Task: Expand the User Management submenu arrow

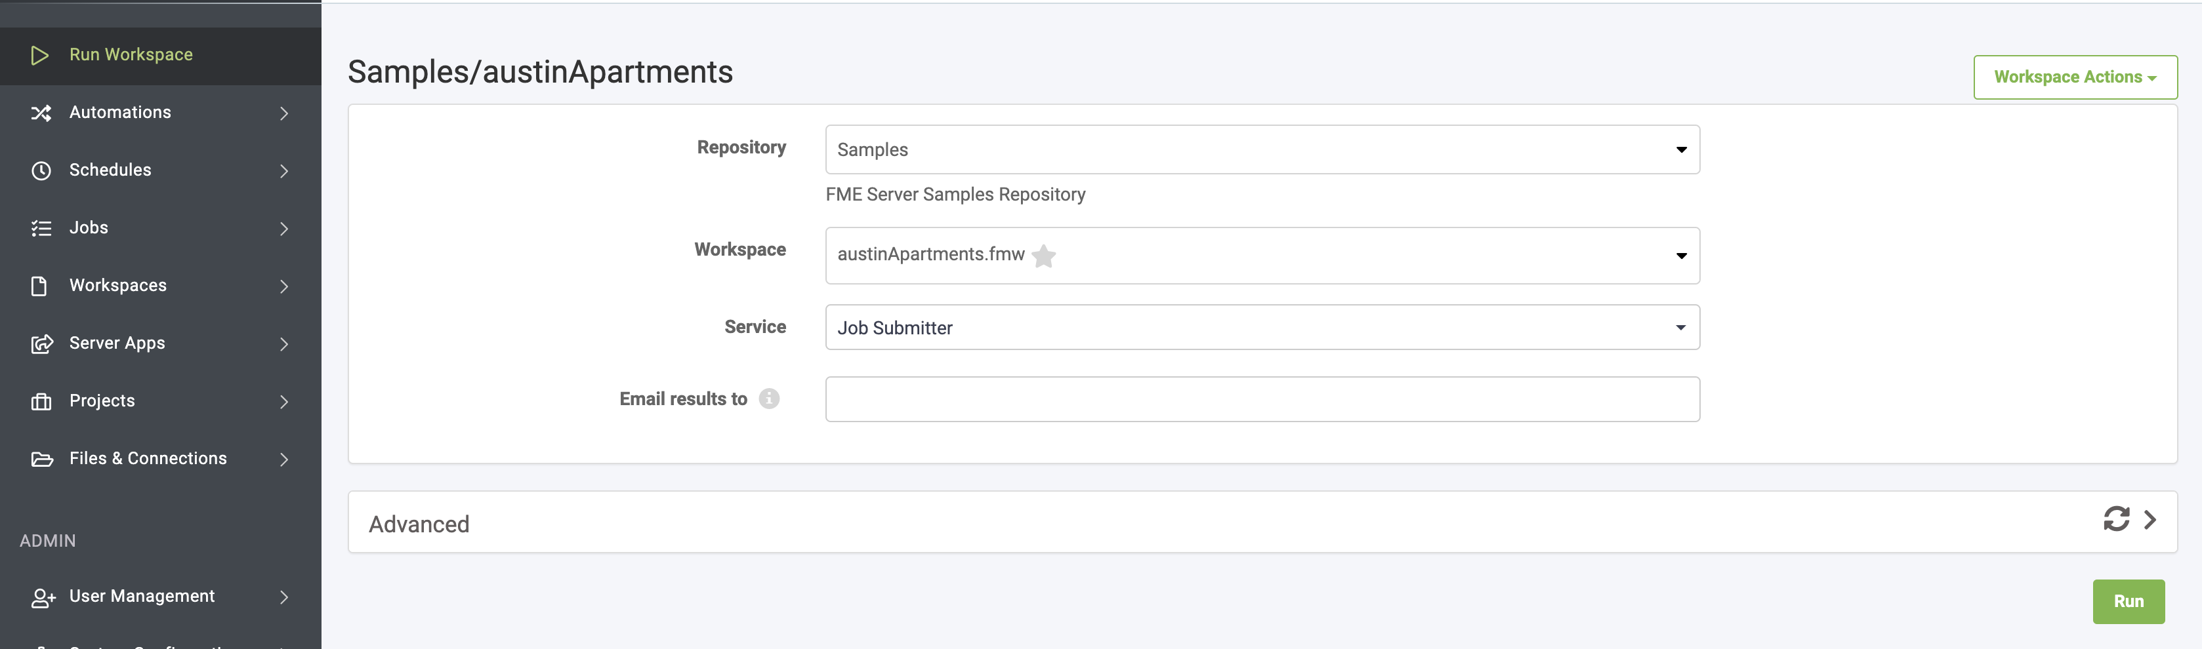Action: click(284, 597)
